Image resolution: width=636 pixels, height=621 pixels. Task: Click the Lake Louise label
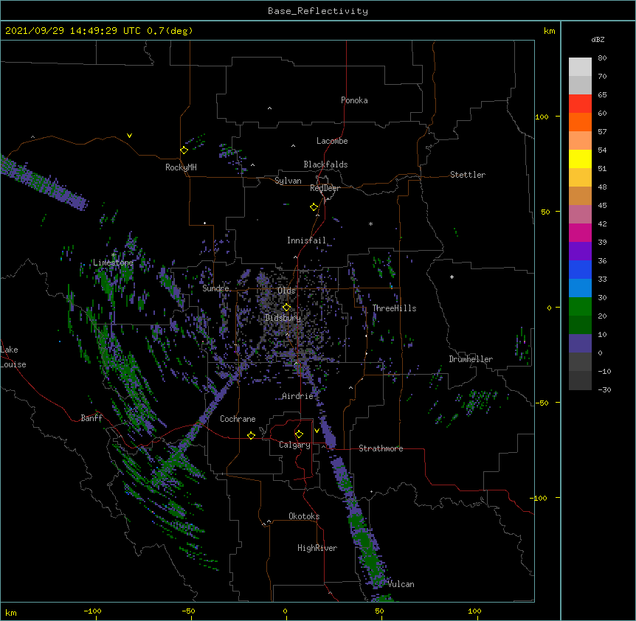[x=13, y=357]
